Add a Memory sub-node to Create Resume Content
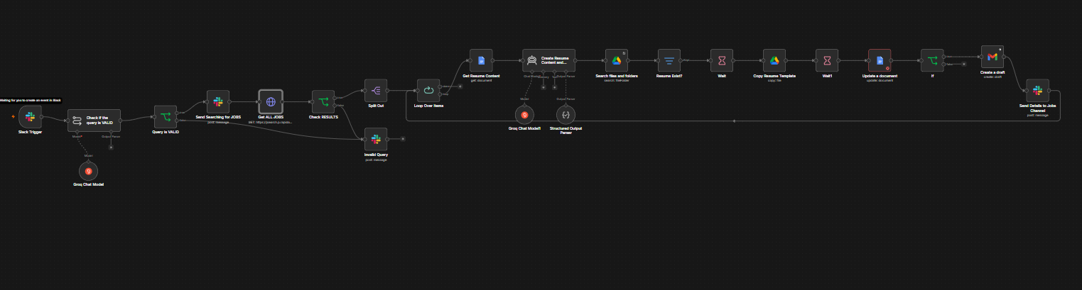Viewport: 1082px width, 290px height. pos(543,87)
